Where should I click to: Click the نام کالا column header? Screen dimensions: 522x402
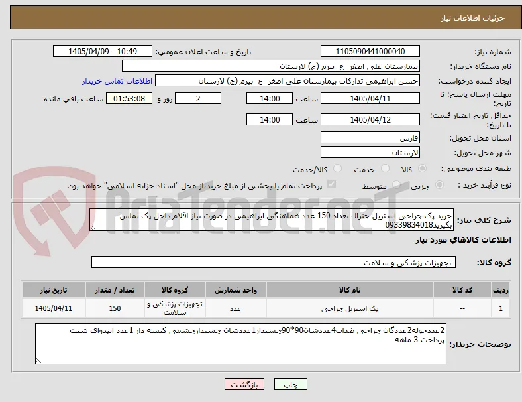pyautogui.click(x=350, y=290)
